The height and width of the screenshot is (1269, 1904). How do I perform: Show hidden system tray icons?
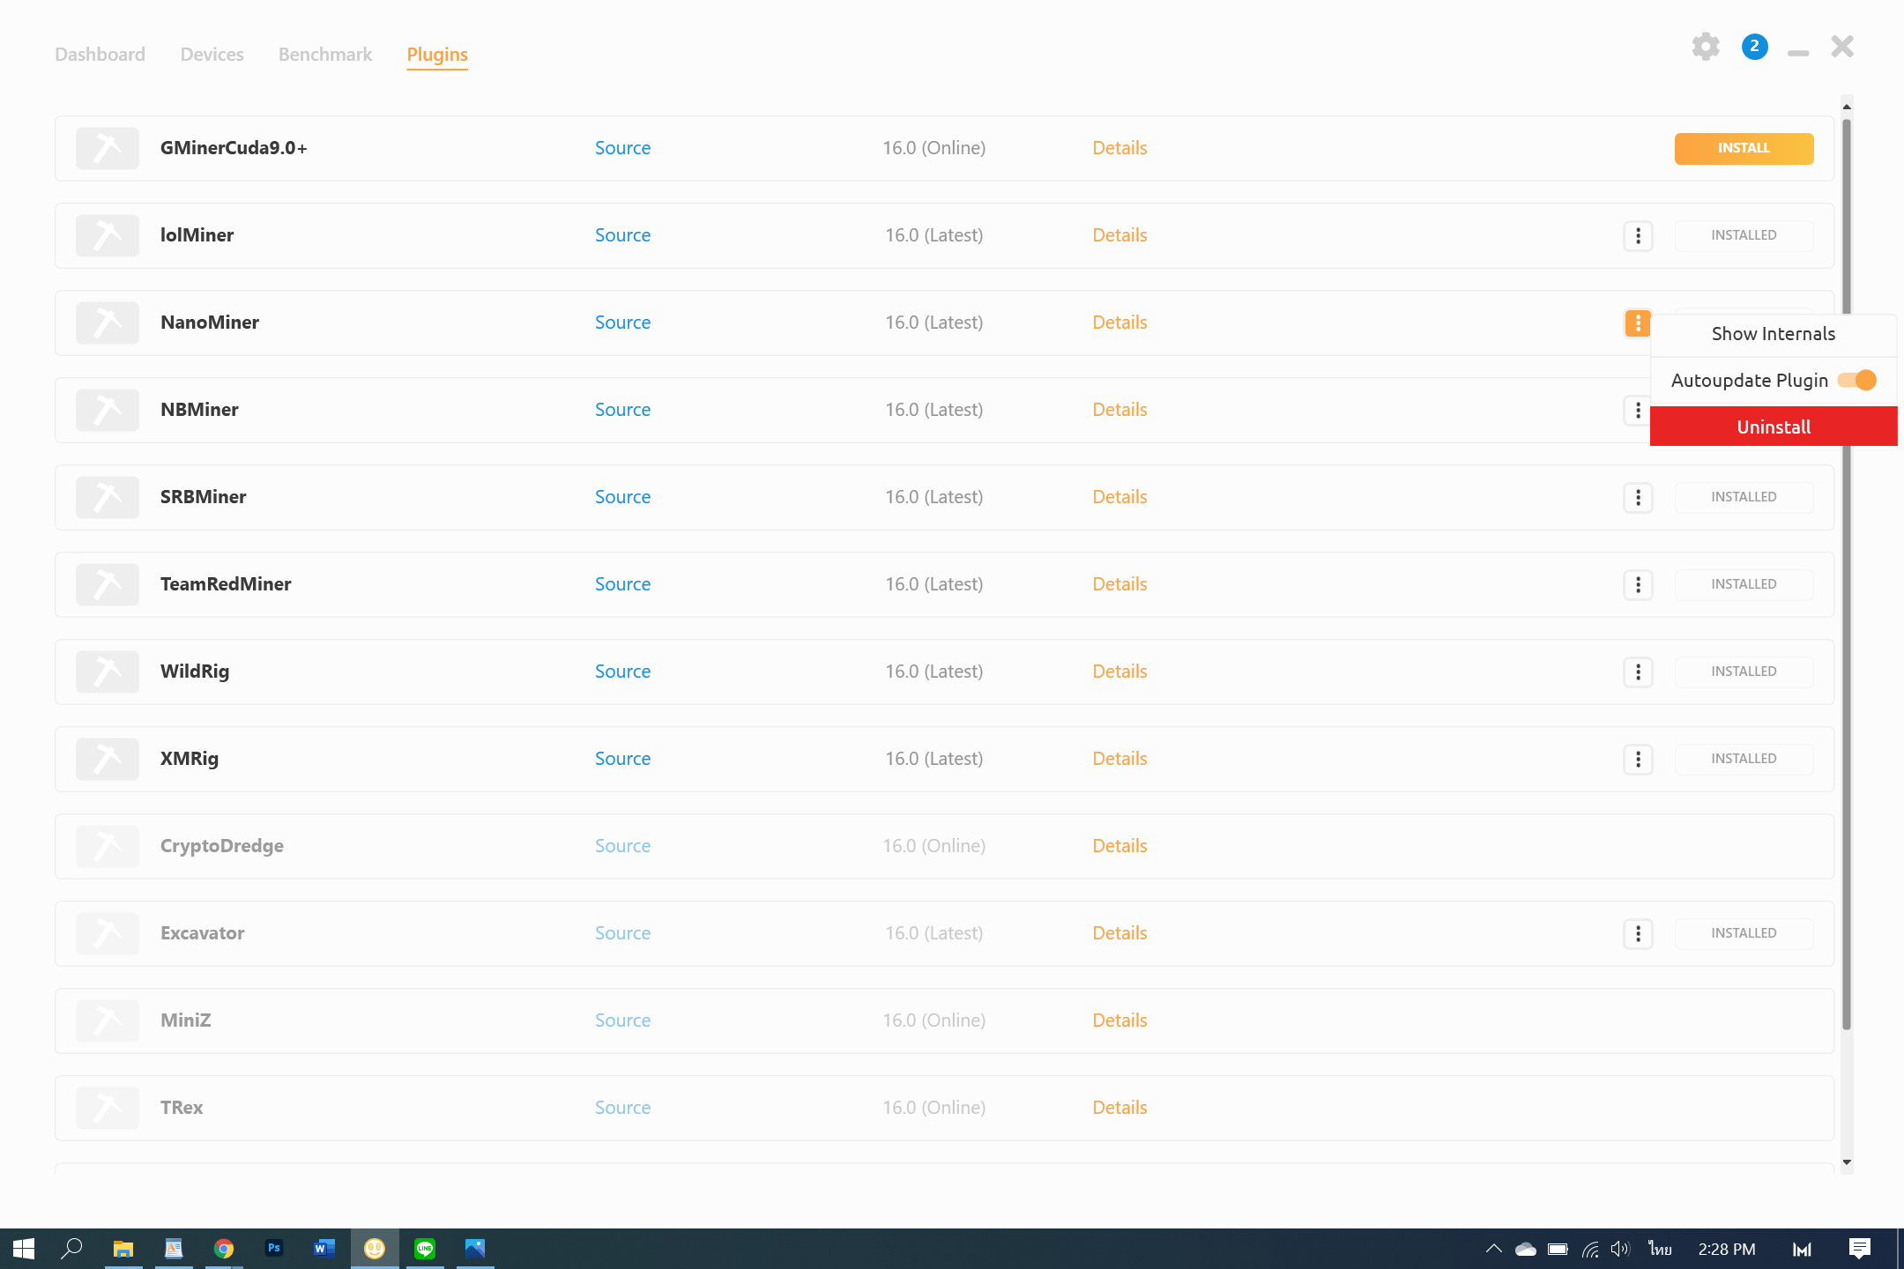[x=1493, y=1249]
